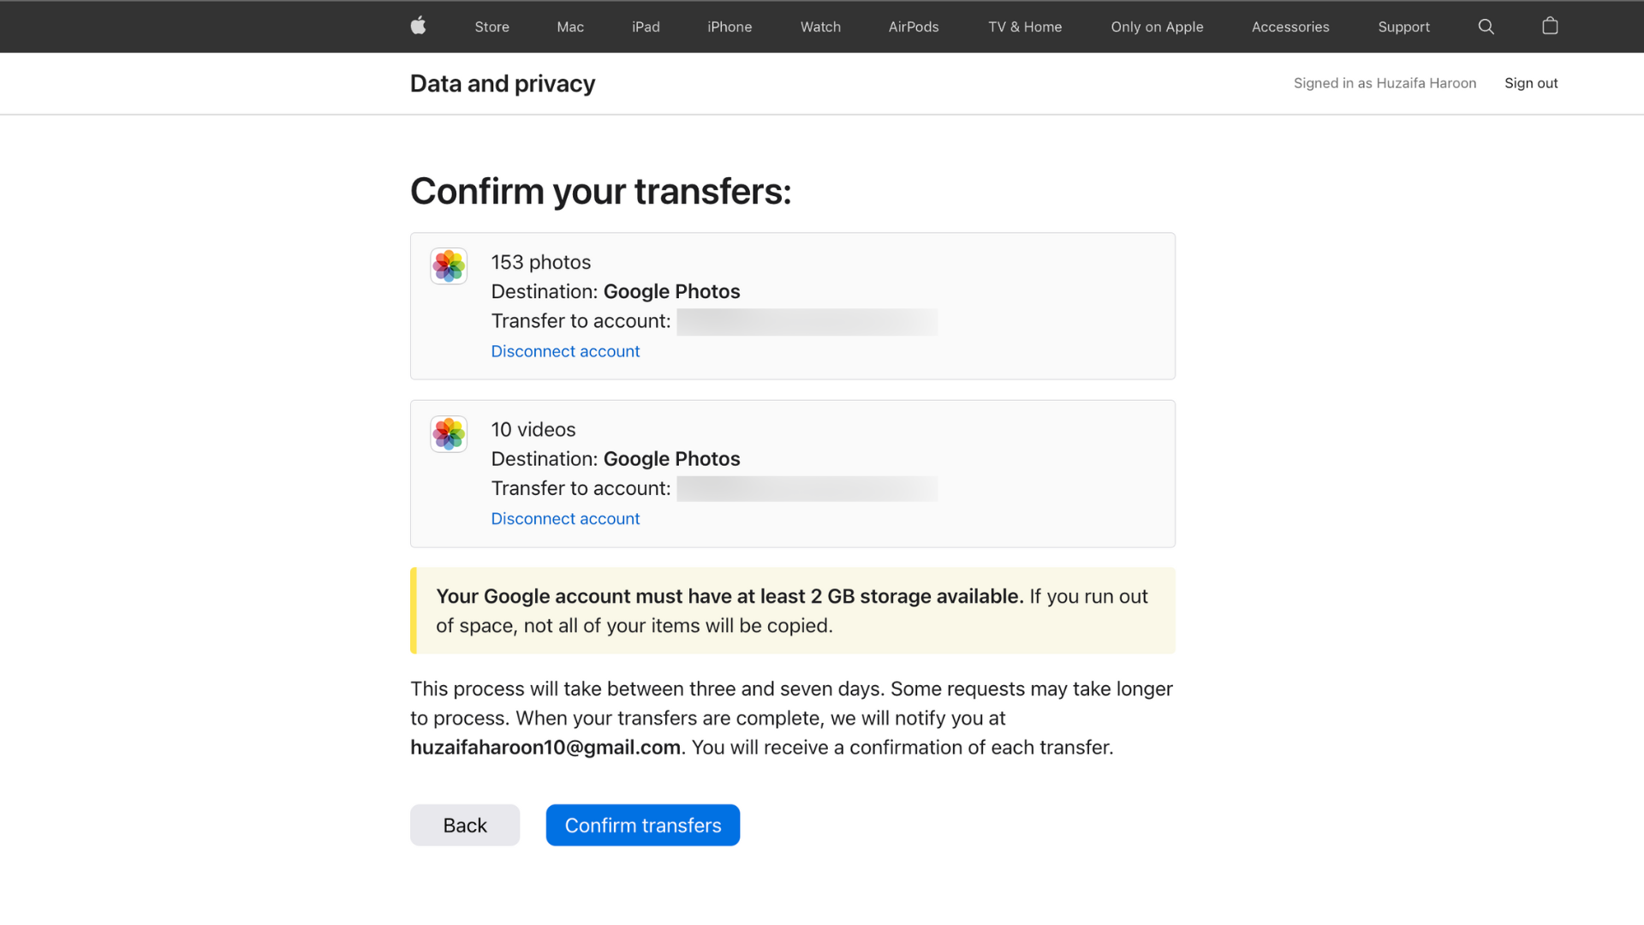Click the Sign out link
This screenshot has height=925, width=1644.
(1531, 83)
